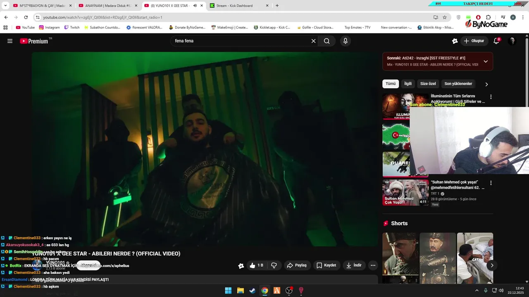The width and height of the screenshot is (529, 297).
Task: Dislike the video with thumbs down
Action: [274, 265]
